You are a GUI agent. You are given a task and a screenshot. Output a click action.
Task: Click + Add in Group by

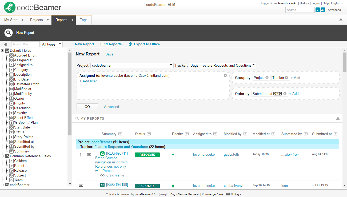(296, 78)
